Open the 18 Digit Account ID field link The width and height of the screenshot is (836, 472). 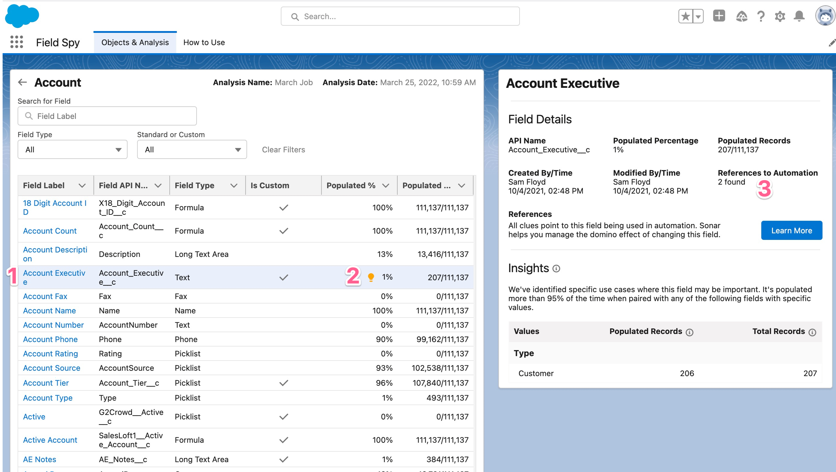54,208
